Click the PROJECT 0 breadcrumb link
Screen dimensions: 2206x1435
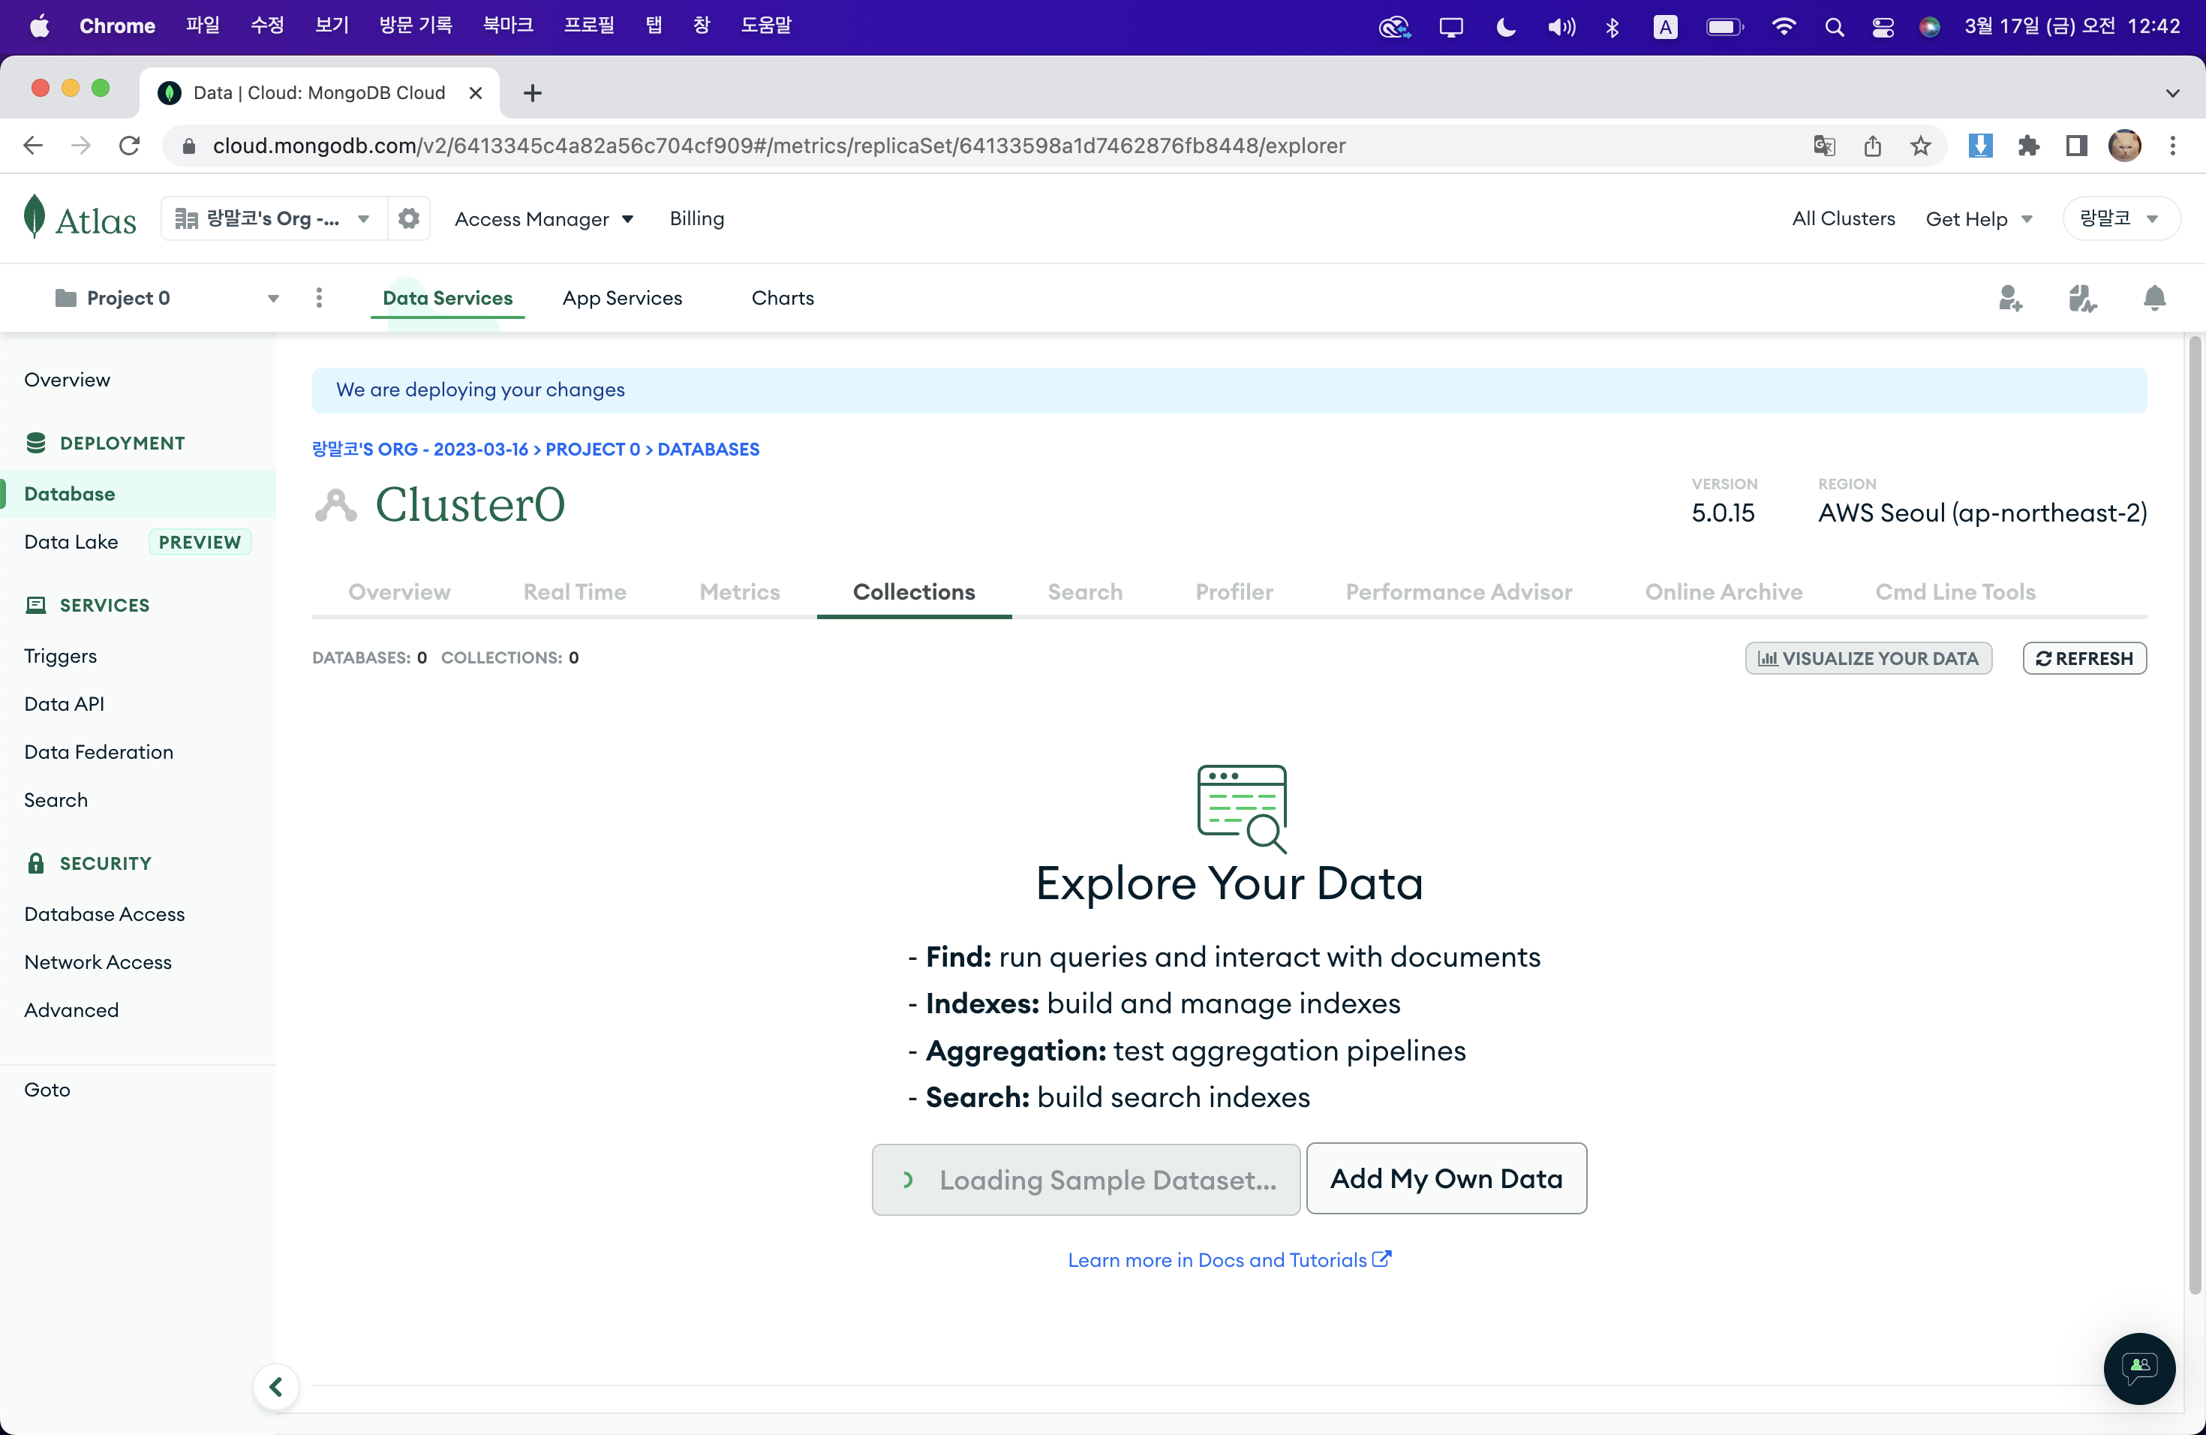(592, 450)
